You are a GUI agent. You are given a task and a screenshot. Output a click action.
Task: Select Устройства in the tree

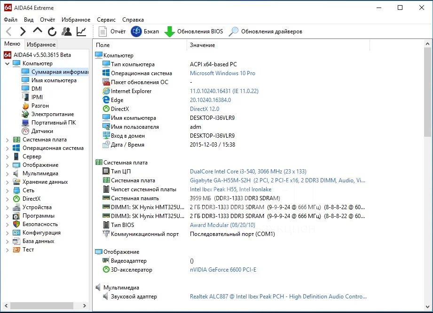point(37,207)
